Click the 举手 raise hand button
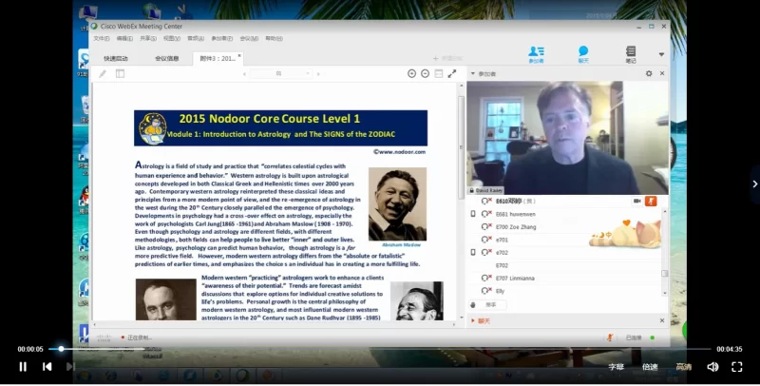Screen dimensions: 760x386 [490, 304]
